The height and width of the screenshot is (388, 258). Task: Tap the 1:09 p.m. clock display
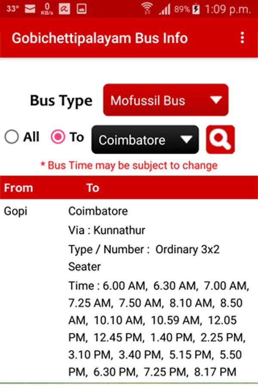click(x=227, y=9)
